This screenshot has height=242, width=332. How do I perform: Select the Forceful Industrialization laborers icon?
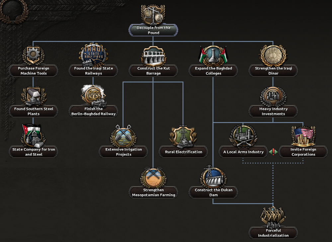point(273,217)
